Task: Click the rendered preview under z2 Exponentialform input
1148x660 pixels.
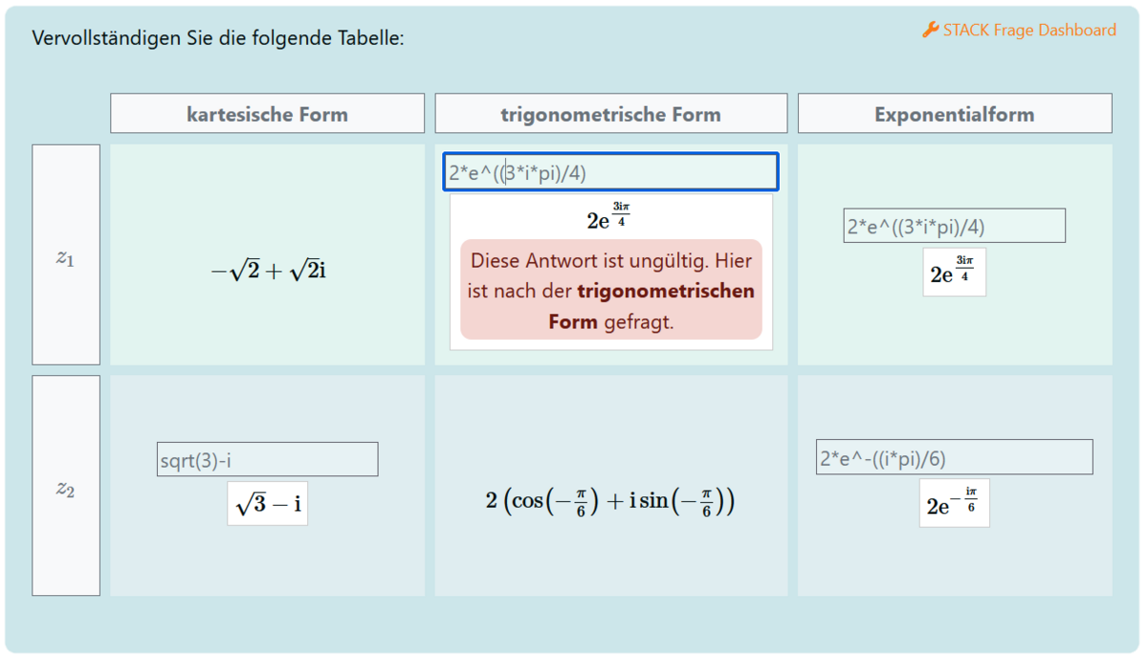Action: 954,503
